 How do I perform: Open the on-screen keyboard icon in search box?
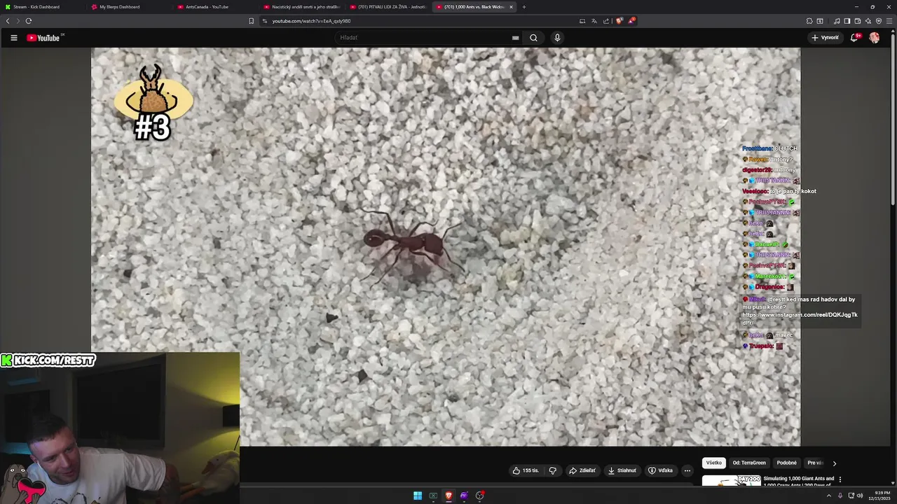point(515,38)
